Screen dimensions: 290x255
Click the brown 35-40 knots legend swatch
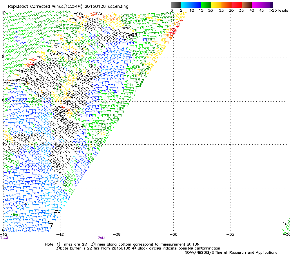click(247, 5)
